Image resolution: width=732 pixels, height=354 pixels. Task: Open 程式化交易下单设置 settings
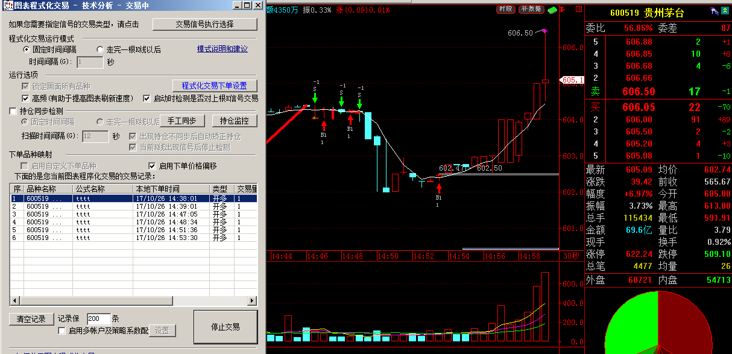tap(215, 86)
